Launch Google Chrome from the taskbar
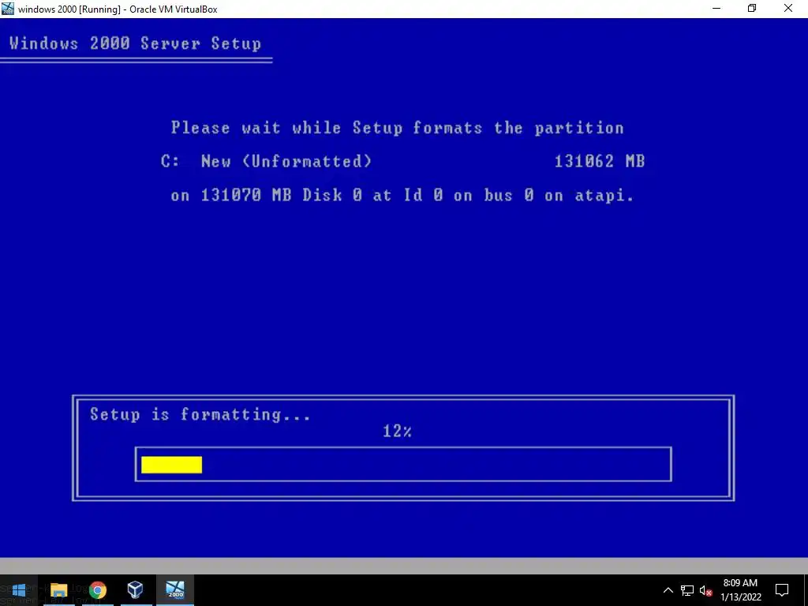Image resolution: width=808 pixels, height=606 pixels. [x=97, y=590]
